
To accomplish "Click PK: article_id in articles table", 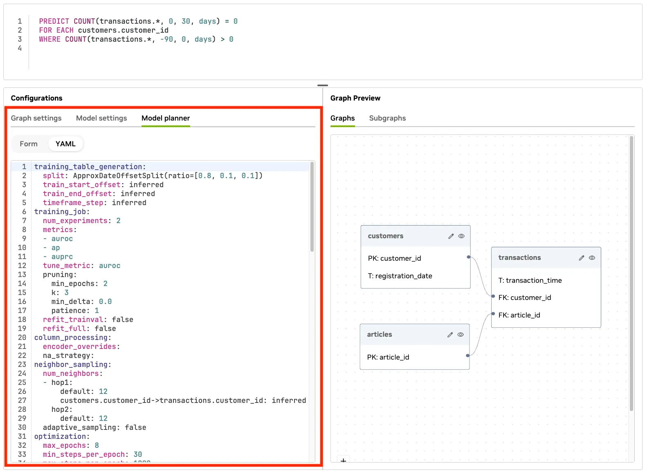I will (388, 357).
